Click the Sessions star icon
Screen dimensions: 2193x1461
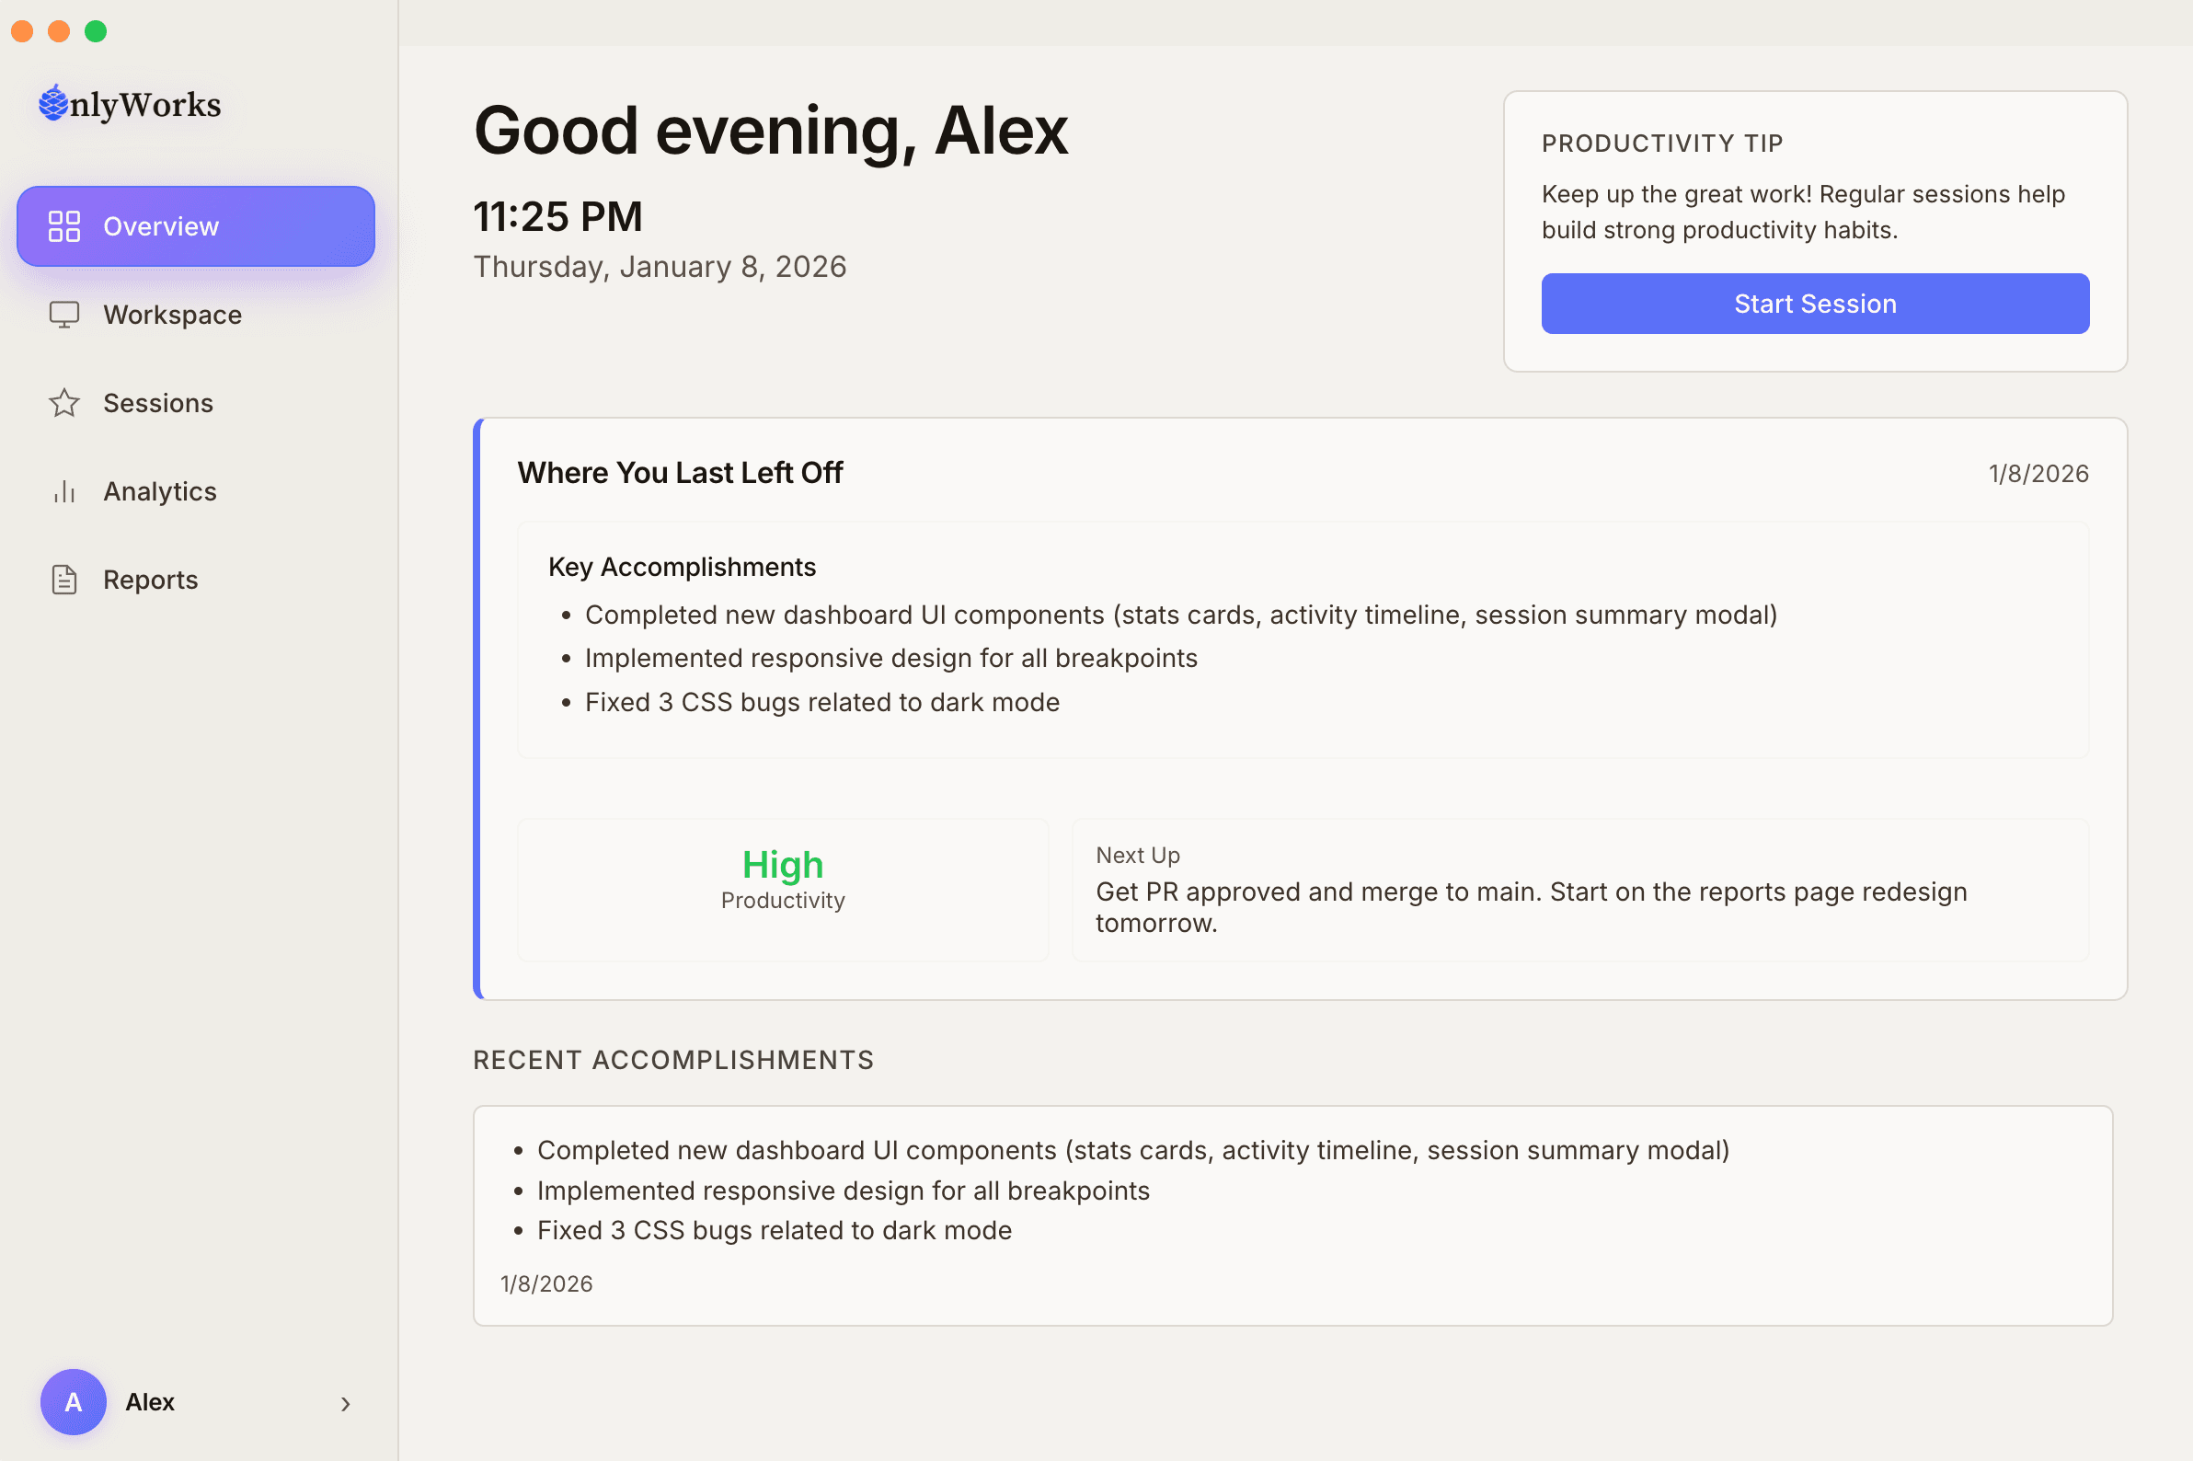pyautogui.click(x=63, y=404)
